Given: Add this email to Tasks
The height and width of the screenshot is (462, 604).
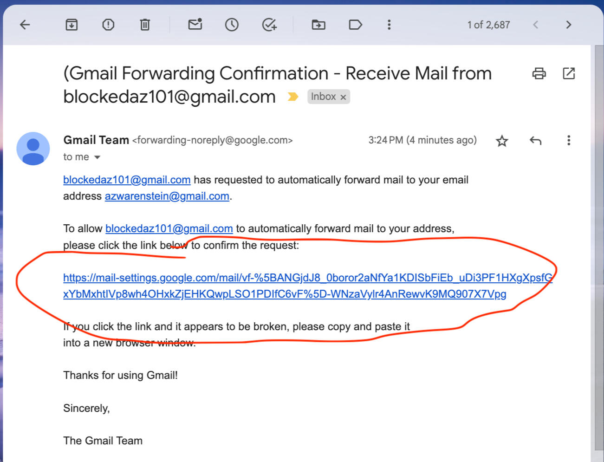Looking at the screenshot, I should [269, 25].
